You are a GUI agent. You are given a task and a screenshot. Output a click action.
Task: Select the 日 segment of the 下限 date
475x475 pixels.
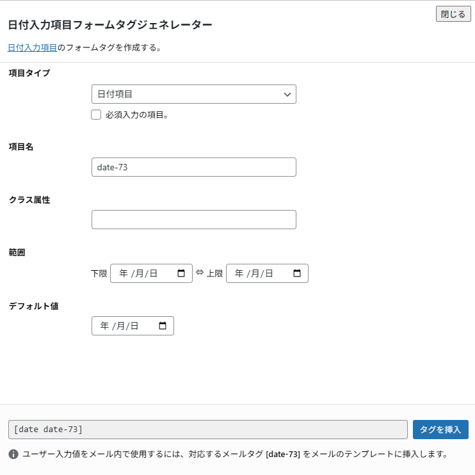152,273
